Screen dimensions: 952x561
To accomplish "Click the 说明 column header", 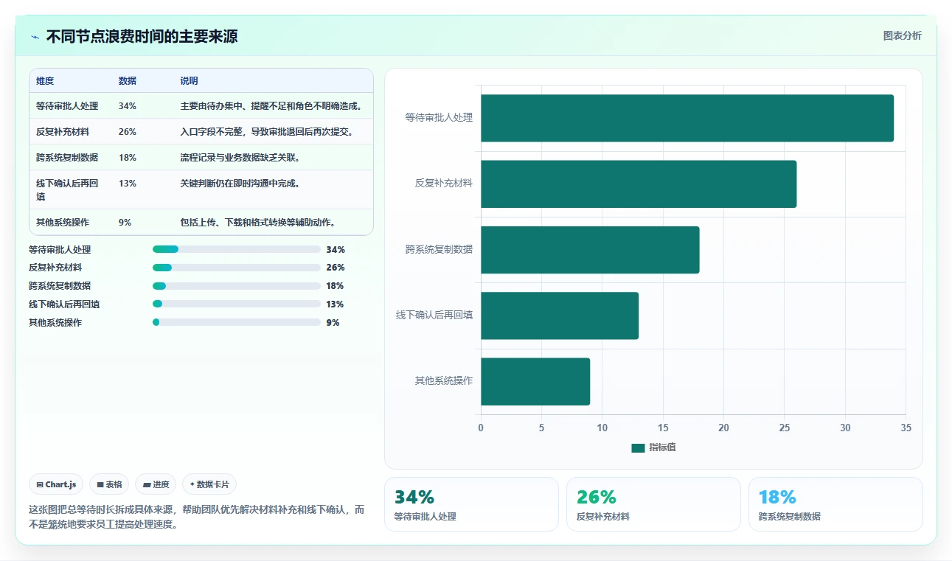I will 190,81.
